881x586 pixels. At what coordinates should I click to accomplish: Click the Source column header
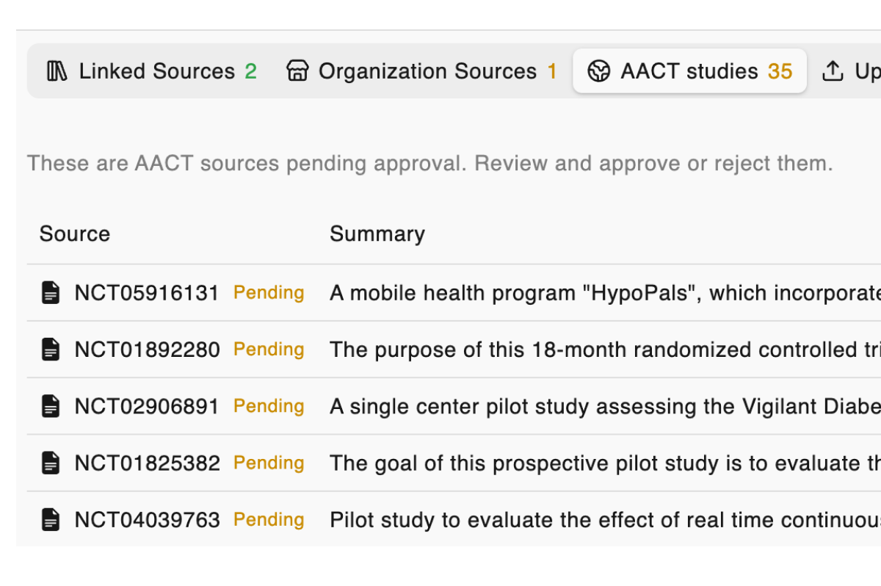75,234
